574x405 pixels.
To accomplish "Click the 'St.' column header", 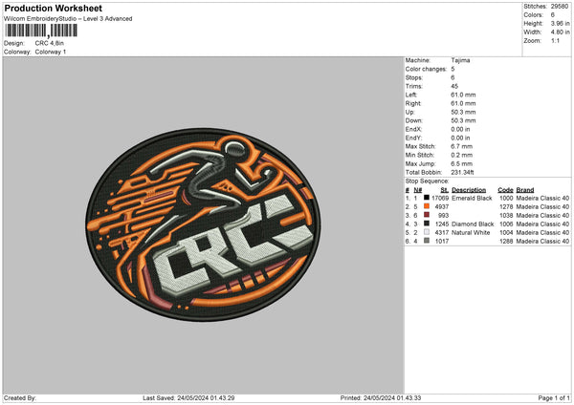I will tap(445, 190).
